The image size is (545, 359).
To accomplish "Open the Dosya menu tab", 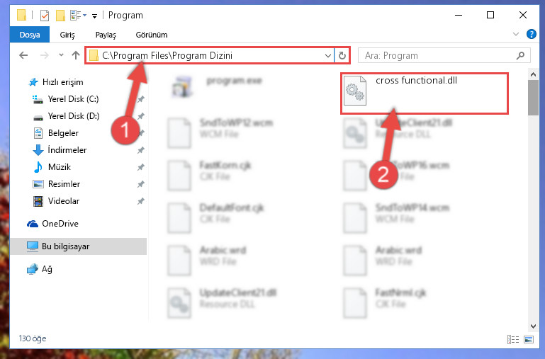I will click(30, 35).
